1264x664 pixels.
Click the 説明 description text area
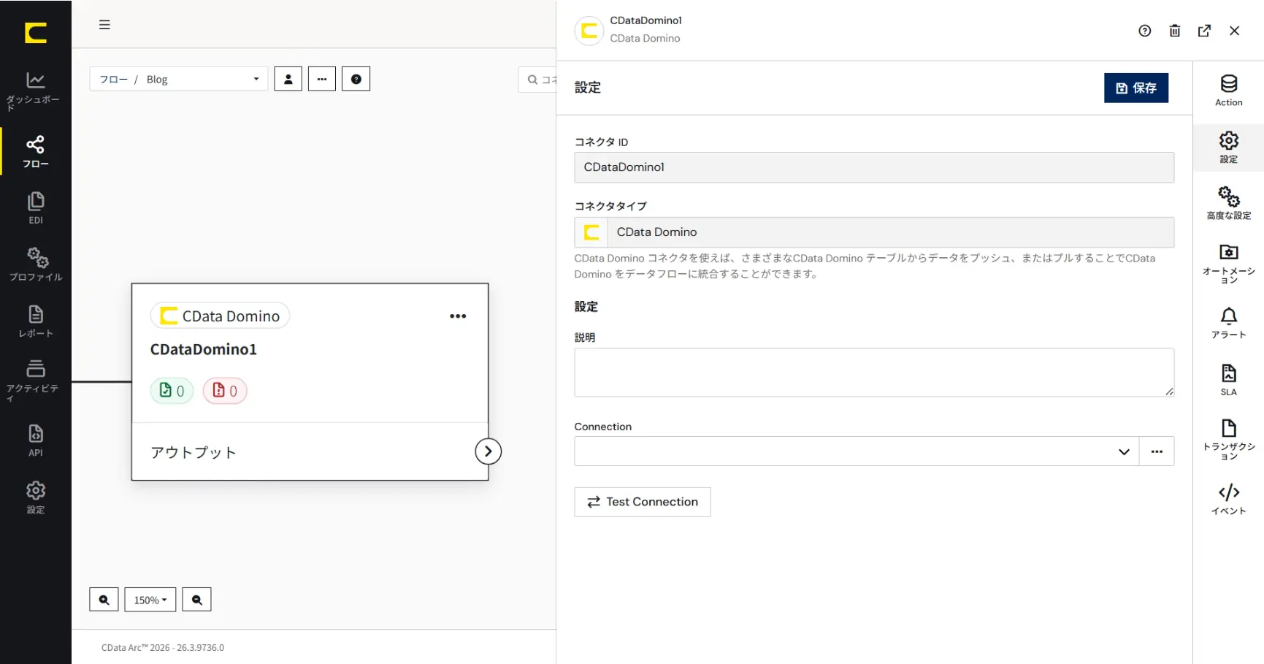[x=874, y=373]
